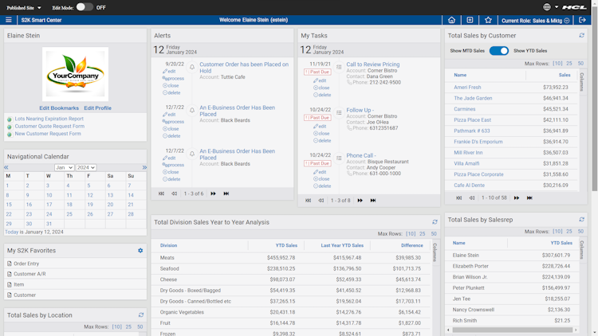Expand the Current Role: Sales & Mktg selector
Screen dimensions: 598x336
pyautogui.click(x=536, y=21)
